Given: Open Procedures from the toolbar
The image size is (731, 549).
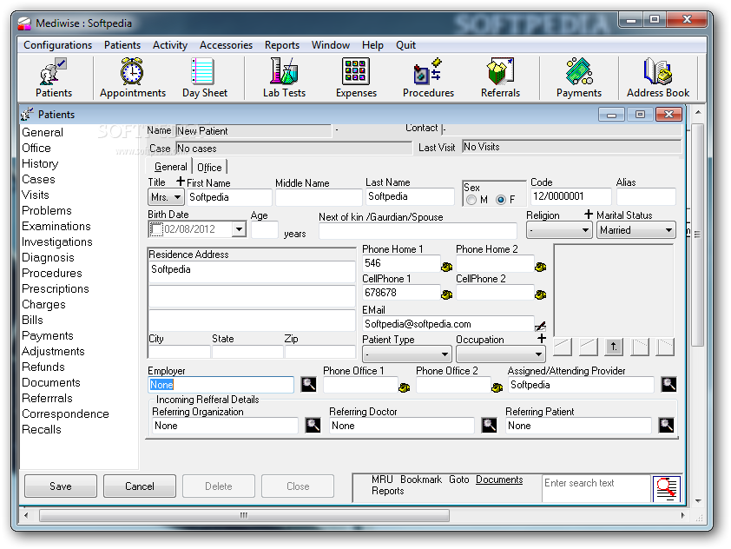Looking at the screenshot, I should tap(428, 77).
